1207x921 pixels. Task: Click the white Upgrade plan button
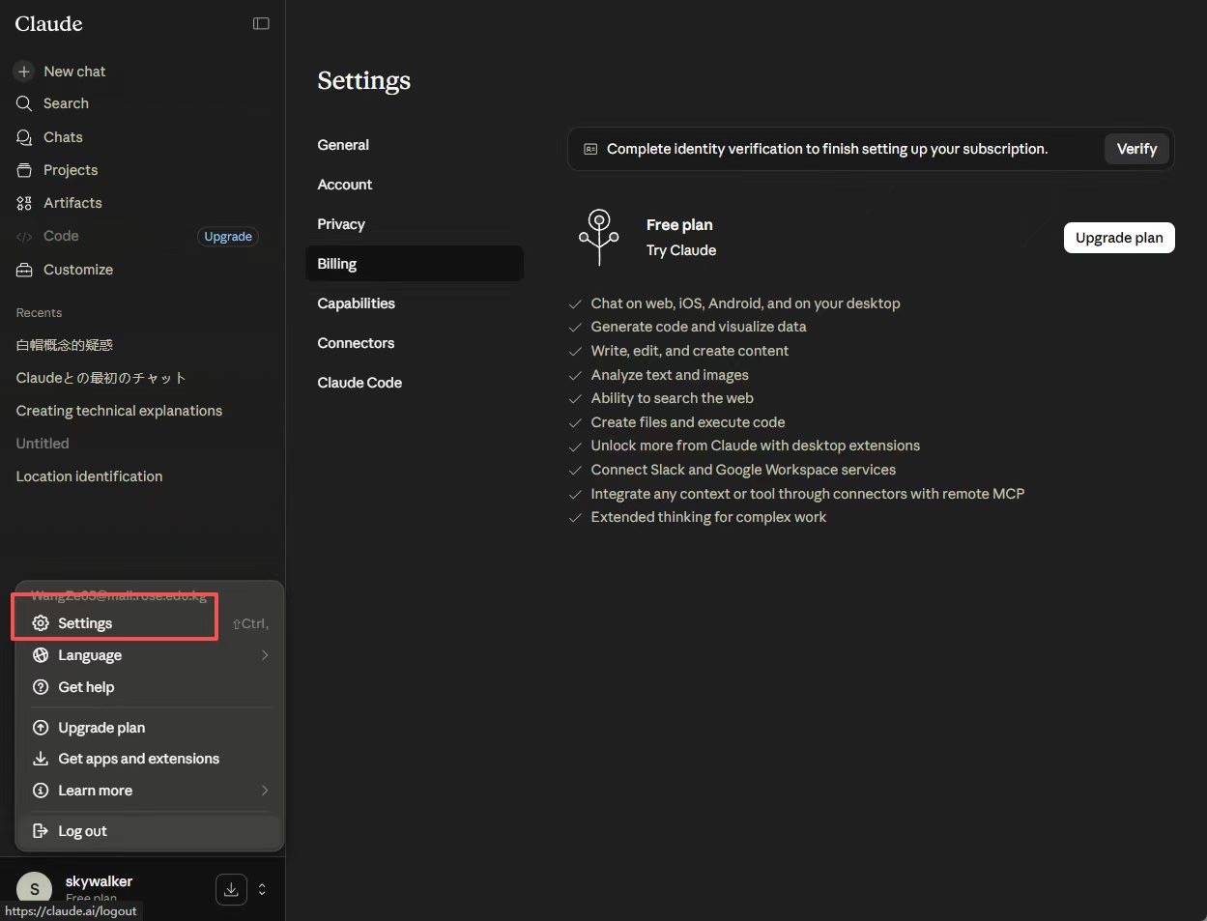pyautogui.click(x=1119, y=238)
